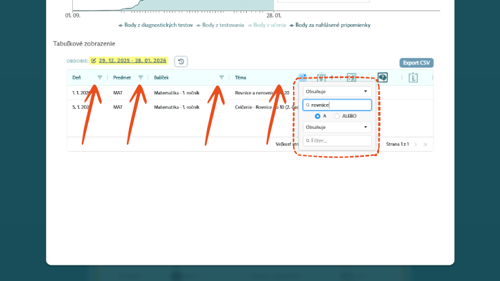The height and width of the screenshot is (281, 500).
Task: Click the info book column icon
Action: (x=413, y=77)
